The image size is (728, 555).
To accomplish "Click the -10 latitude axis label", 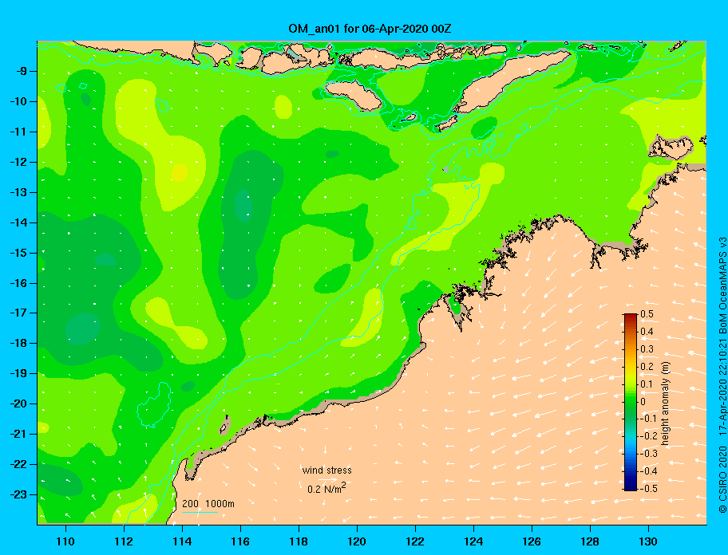I will pyautogui.click(x=18, y=101).
